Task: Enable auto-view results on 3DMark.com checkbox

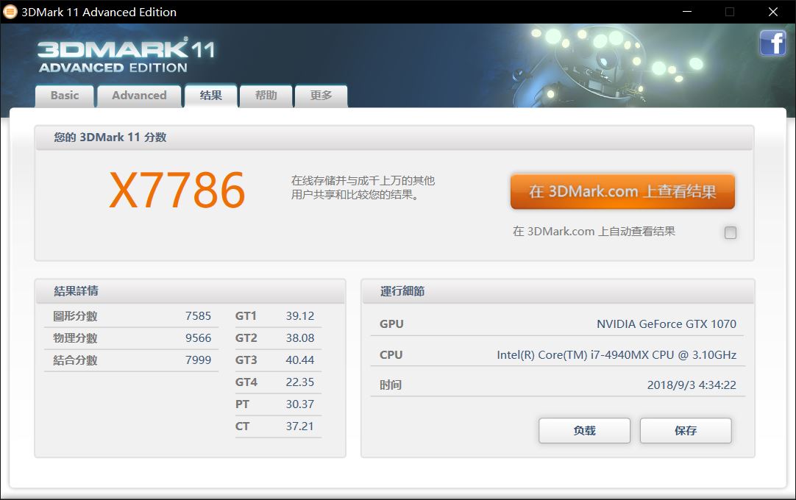Action: pyautogui.click(x=730, y=232)
